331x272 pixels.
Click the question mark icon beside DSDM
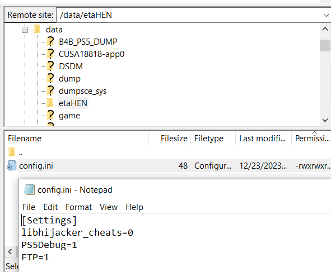(x=50, y=66)
